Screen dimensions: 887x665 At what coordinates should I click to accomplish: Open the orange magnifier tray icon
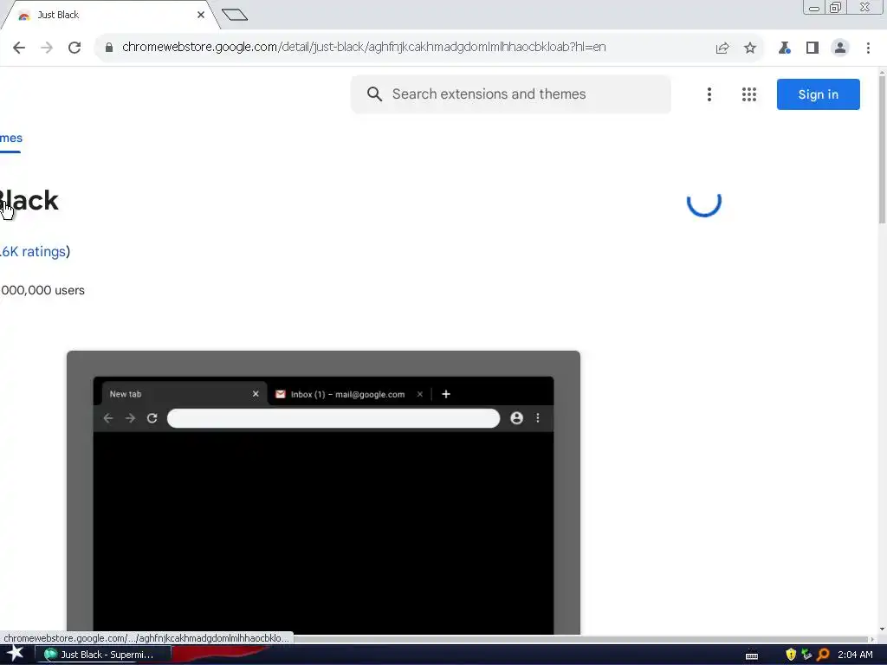823,655
